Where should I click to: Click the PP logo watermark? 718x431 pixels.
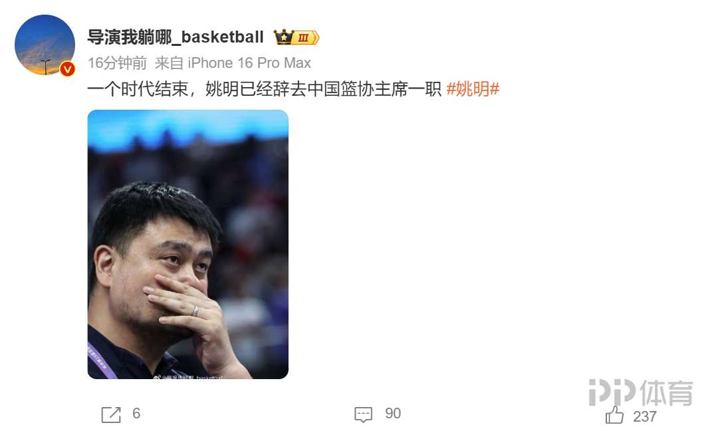pyautogui.click(x=612, y=392)
